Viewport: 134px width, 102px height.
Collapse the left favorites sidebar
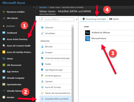[x=34, y=7]
